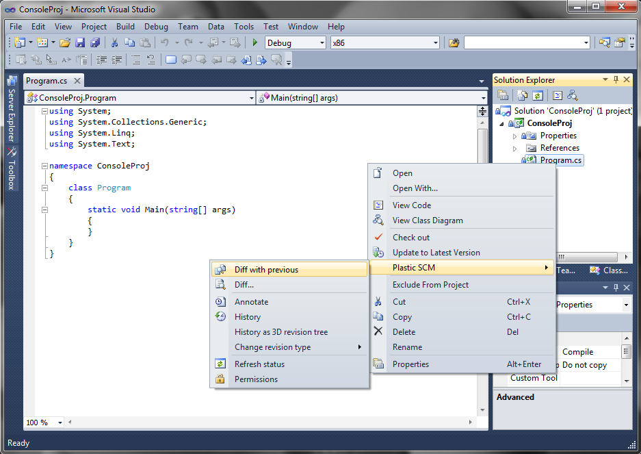Image resolution: width=641 pixels, height=454 pixels.
Task: Click the Undo toolbar icon
Action: [165, 42]
